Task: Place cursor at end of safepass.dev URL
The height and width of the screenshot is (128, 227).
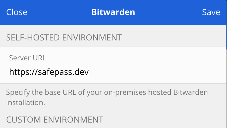Action: (89, 72)
